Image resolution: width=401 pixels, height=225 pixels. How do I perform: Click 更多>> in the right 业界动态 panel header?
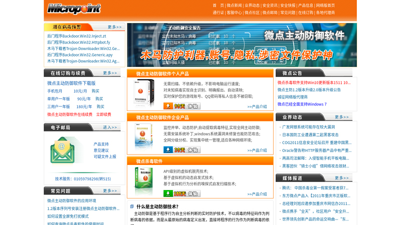(342, 117)
